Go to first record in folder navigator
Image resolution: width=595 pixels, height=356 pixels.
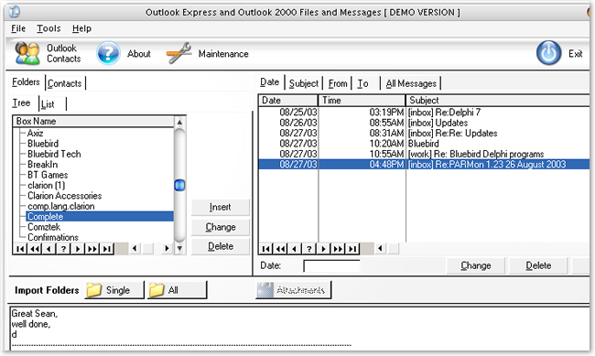point(20,249)
